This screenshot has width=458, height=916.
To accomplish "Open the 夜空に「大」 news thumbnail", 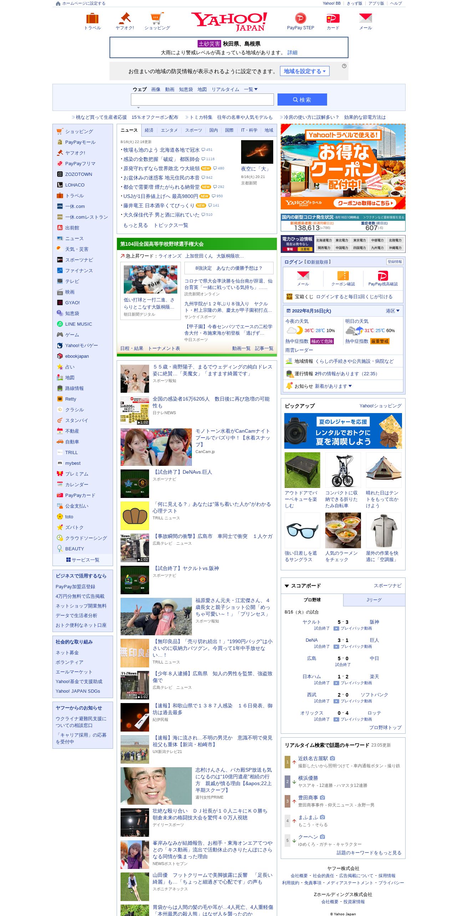I will coord(257,152).
